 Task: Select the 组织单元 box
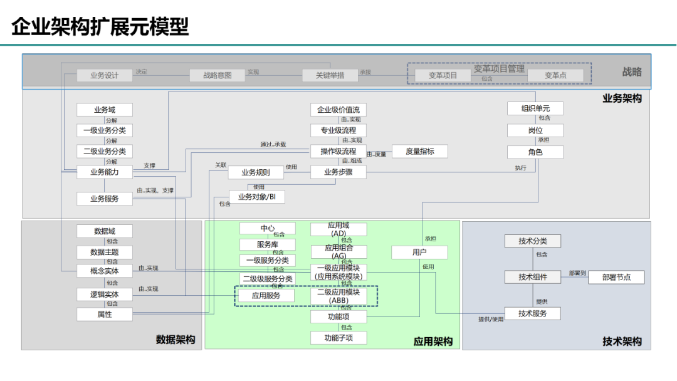[x=535, y=108]
